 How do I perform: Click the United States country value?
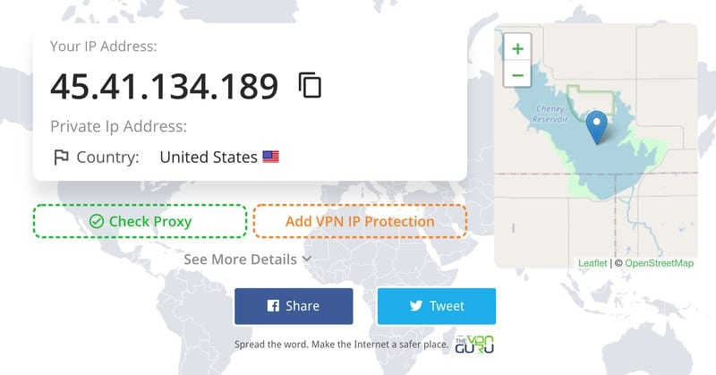pyautogui.click(x=209, y=158)
